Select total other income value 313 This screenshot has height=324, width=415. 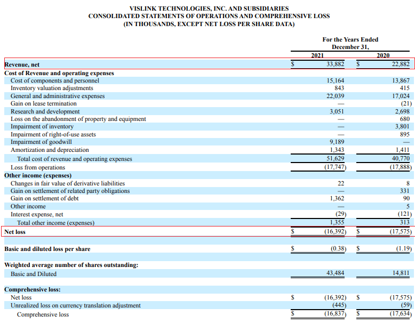pos(405,222)
